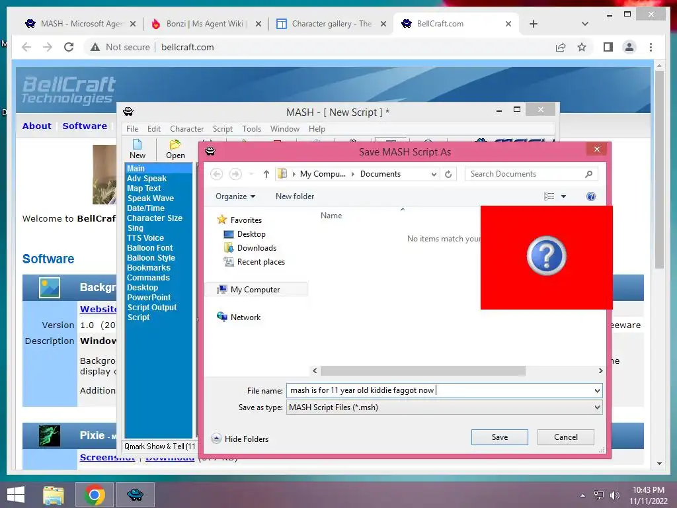677x508 pixels.
Task: Click the New script toolbar icon in MASH
Action: tap(138, 149)
